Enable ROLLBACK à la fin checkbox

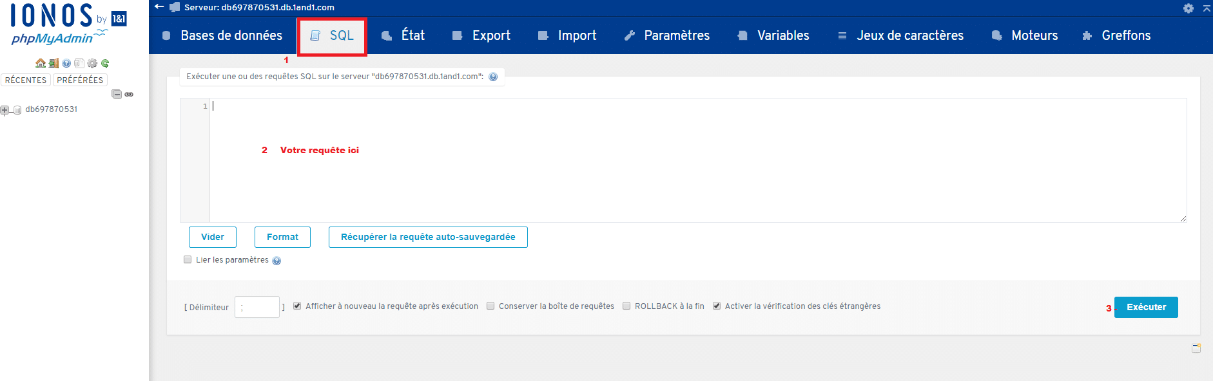[x=626, y=306]
